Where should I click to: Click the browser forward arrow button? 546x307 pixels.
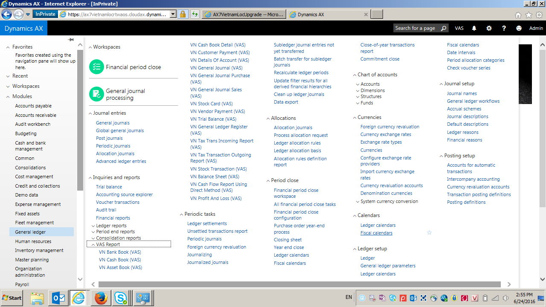(x=18, y=14)
